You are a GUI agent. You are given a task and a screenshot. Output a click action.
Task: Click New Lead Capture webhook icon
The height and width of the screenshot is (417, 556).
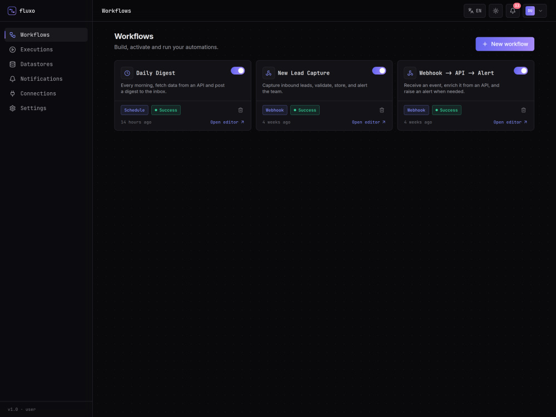[x=269, y=73]
